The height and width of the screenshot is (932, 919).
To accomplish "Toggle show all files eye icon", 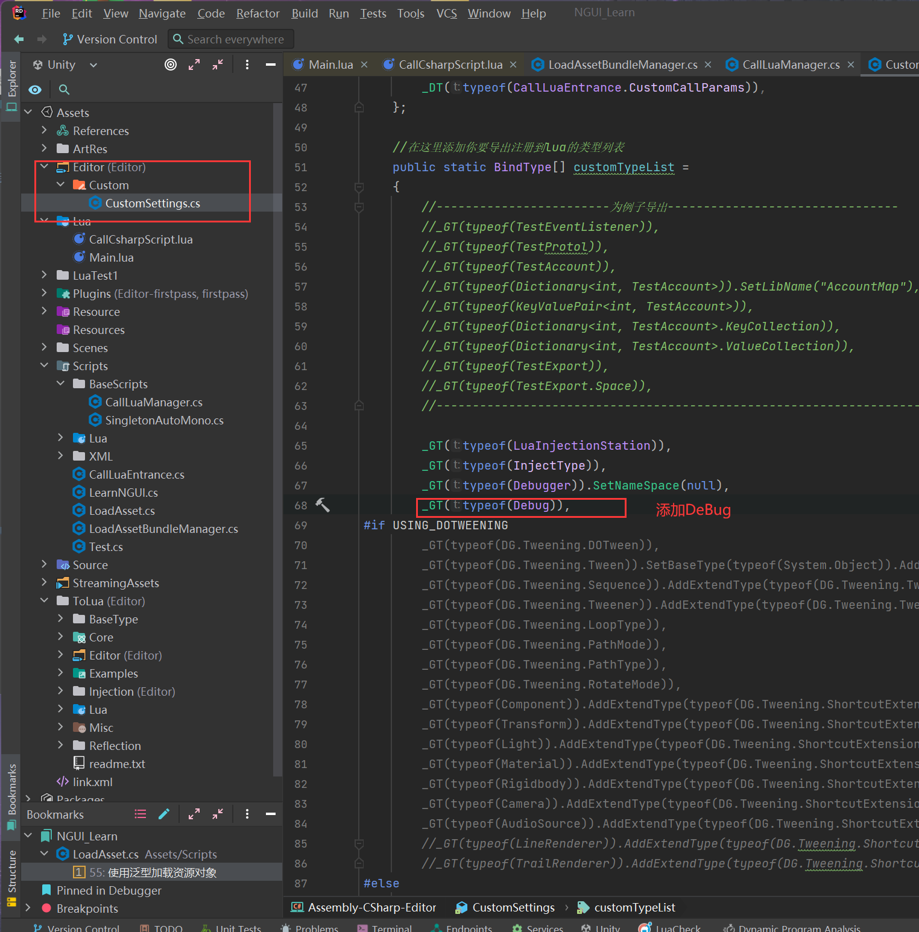I will tap(35, 90).
